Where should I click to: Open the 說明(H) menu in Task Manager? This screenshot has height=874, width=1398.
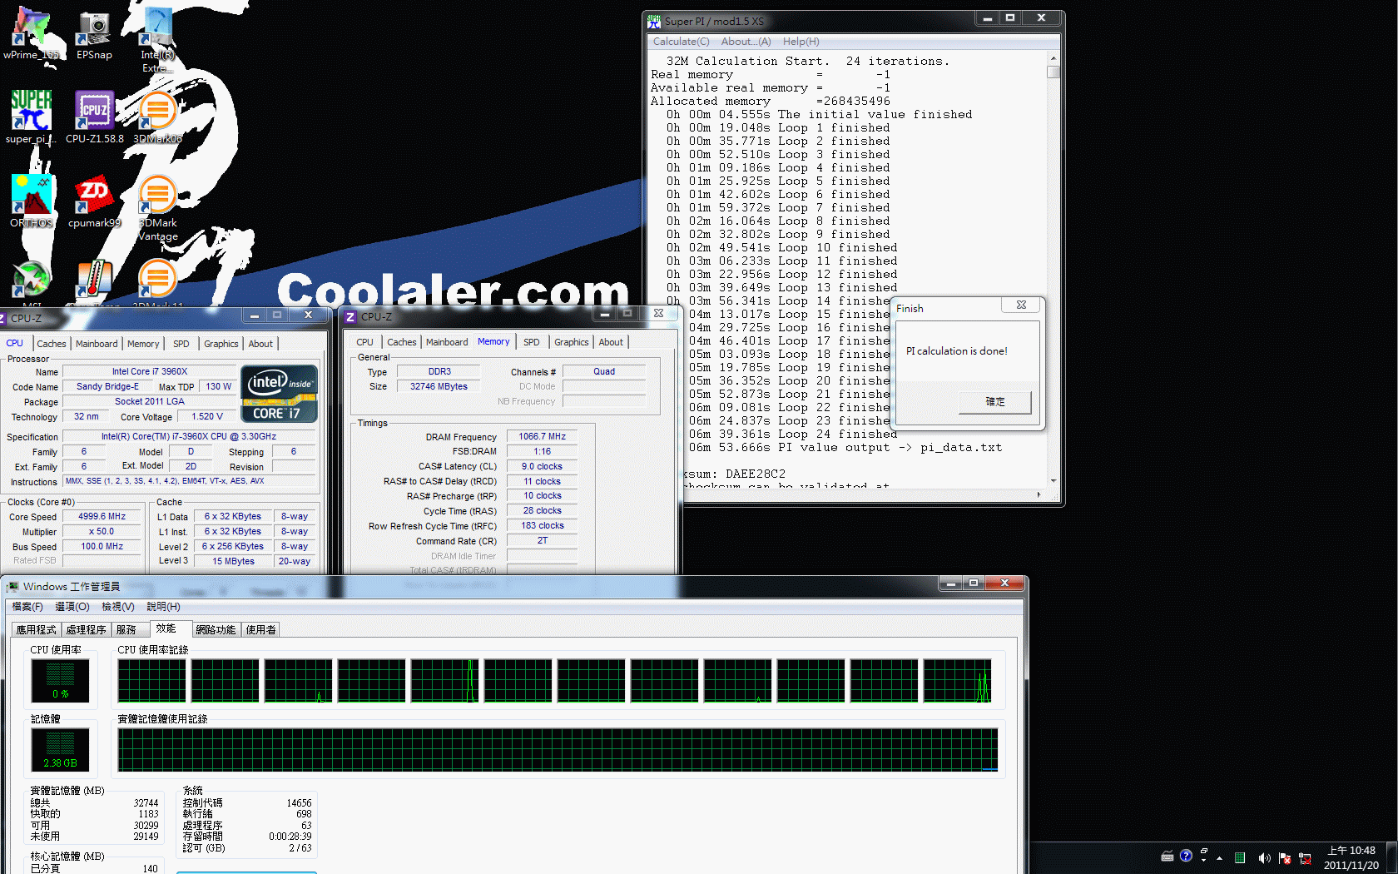click(x=163, y=607)
